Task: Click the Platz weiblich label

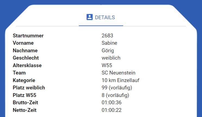Action: point(29,88)
